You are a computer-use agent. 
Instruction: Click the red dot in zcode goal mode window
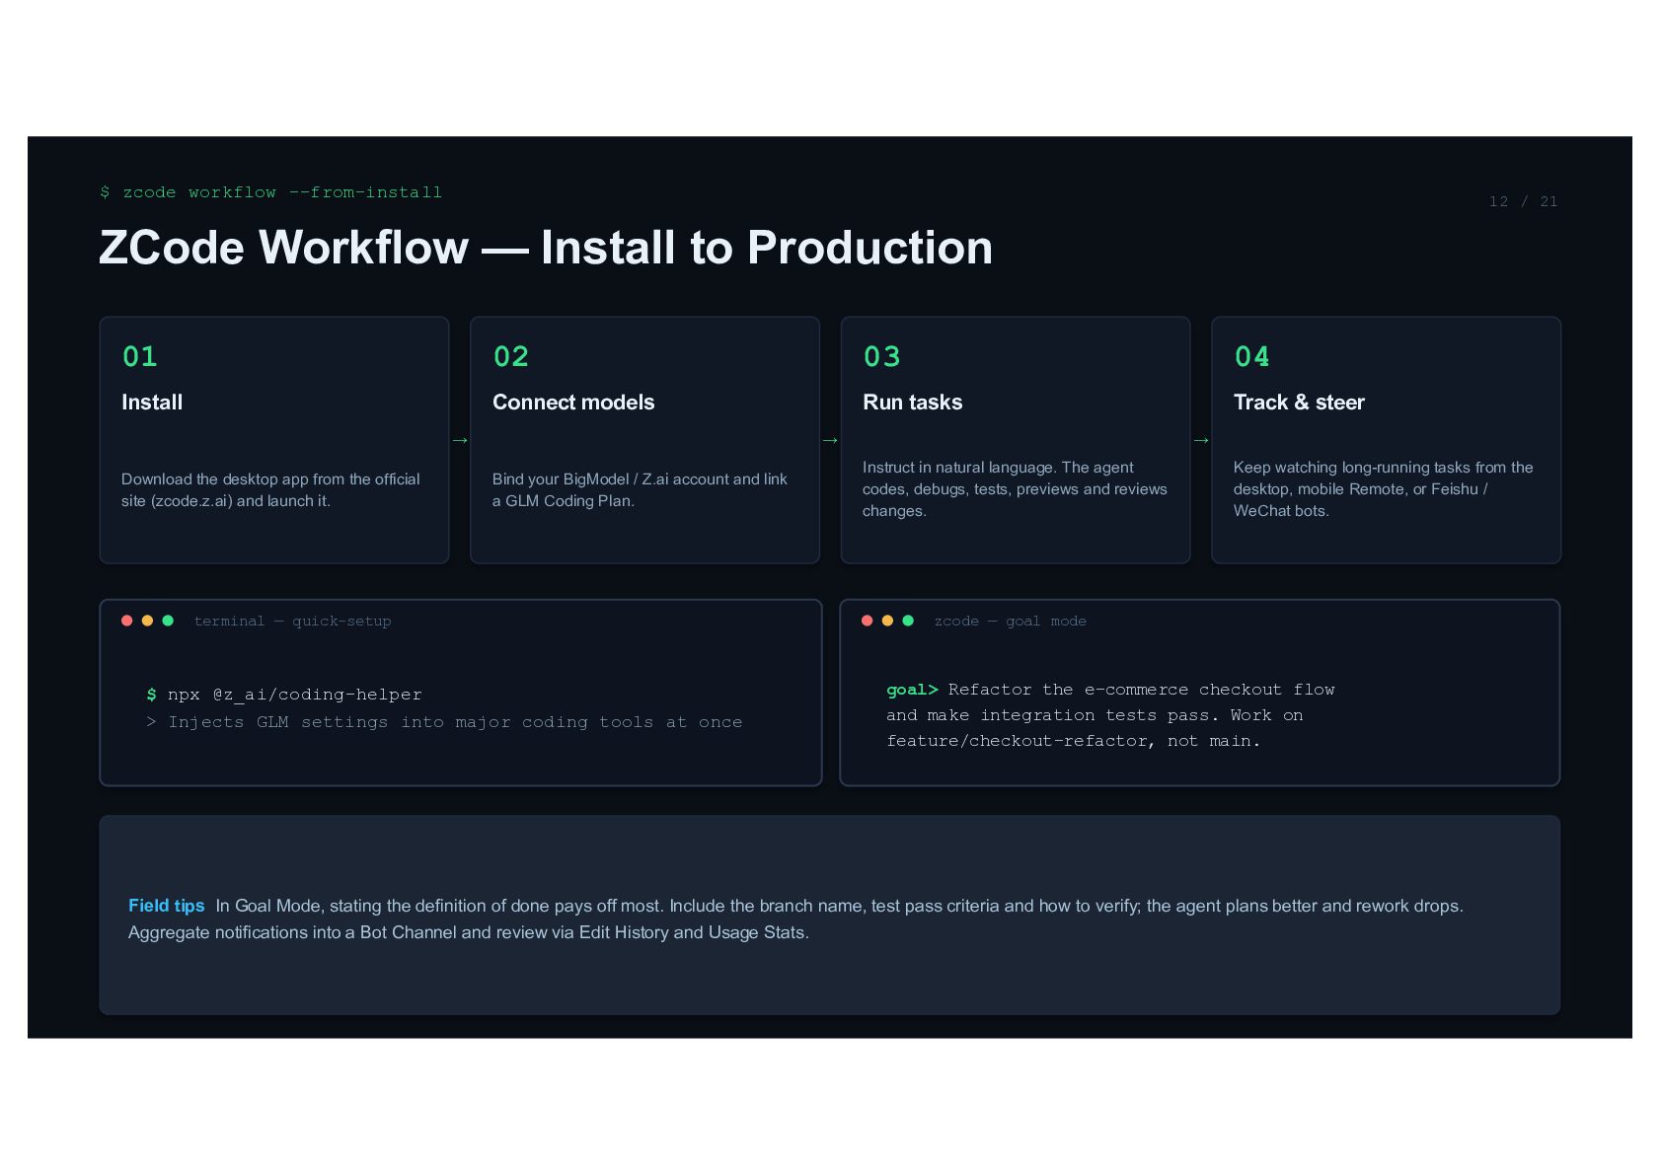(x=868, y=621)
